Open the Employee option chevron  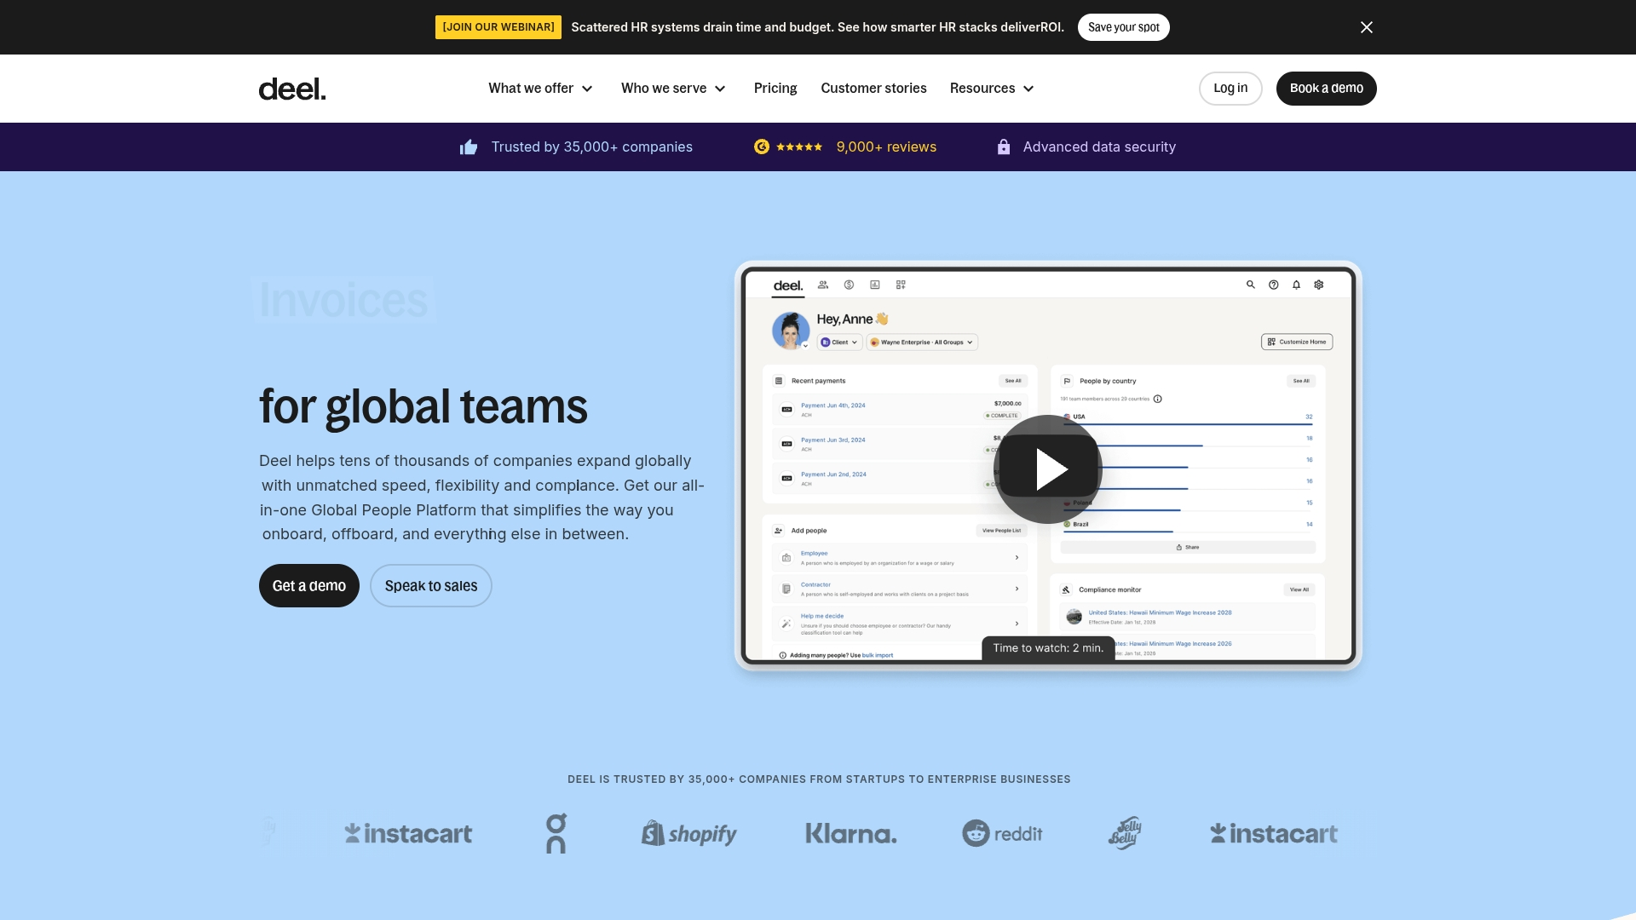(1017, 558)
